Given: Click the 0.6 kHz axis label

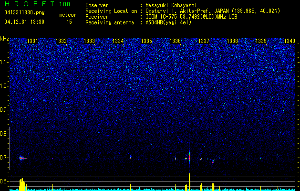Looking at the screenshot, I should point(4,181).
